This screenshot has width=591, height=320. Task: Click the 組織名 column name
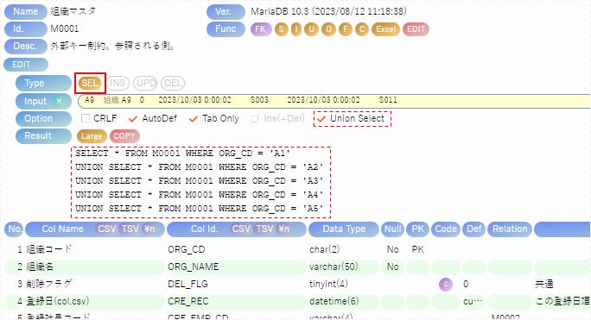(x=40, y=267)
